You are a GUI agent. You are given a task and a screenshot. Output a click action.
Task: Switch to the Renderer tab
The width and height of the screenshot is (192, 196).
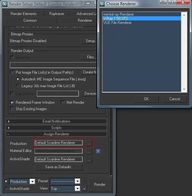77,20
